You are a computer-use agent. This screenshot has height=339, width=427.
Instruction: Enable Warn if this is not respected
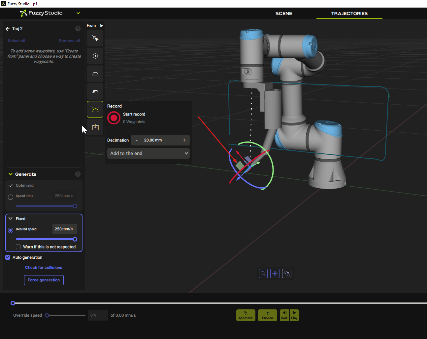tap(18, 247)
